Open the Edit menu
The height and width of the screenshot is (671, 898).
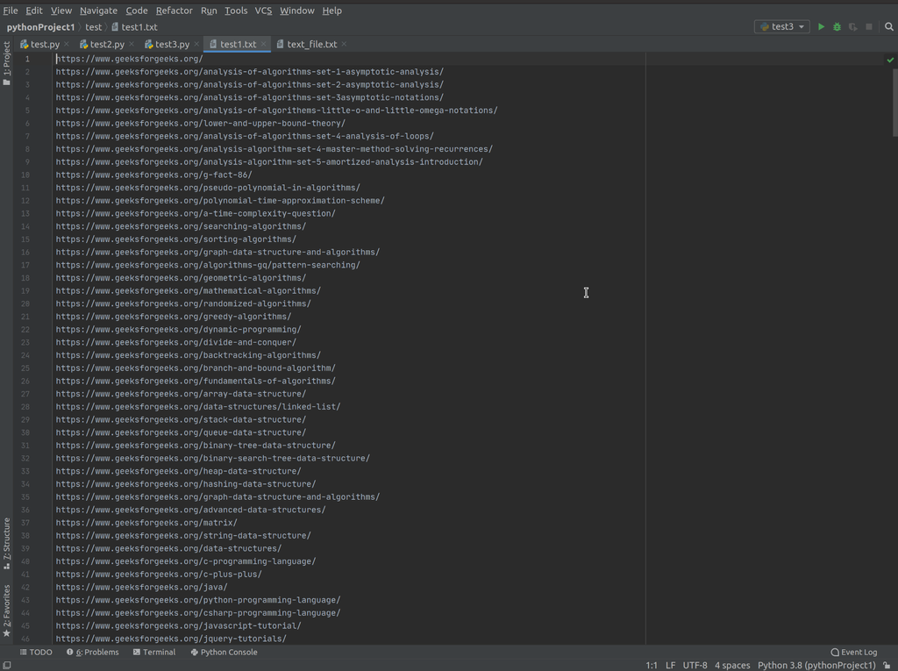pos(34,11)
